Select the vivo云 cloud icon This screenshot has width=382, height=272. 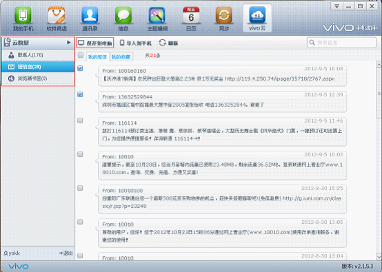click(x=257, y=18)
